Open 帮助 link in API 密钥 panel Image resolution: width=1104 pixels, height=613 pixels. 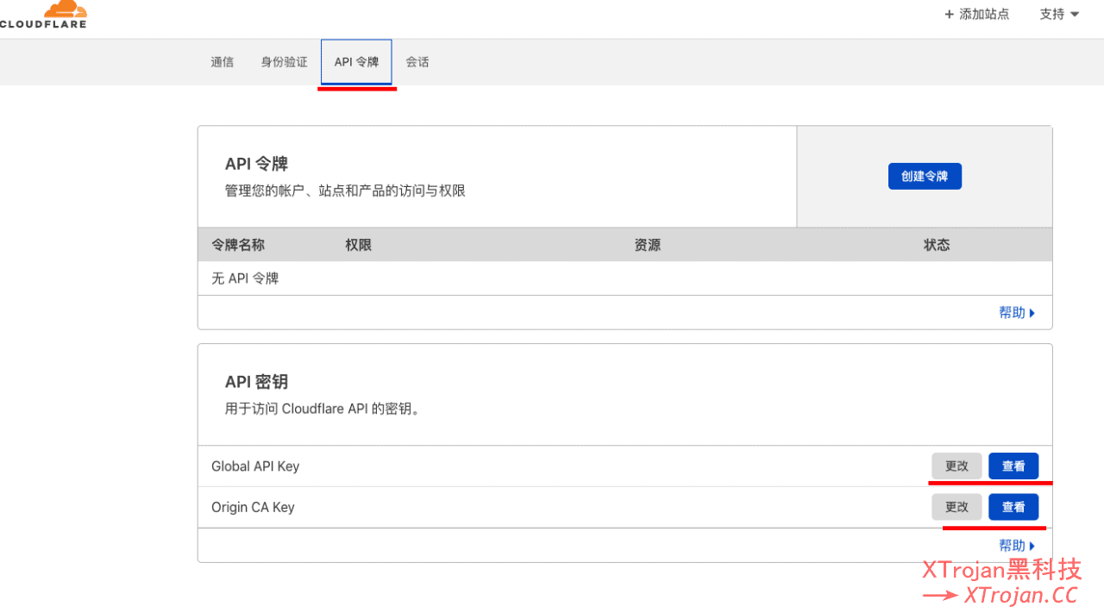[1017, 545]
